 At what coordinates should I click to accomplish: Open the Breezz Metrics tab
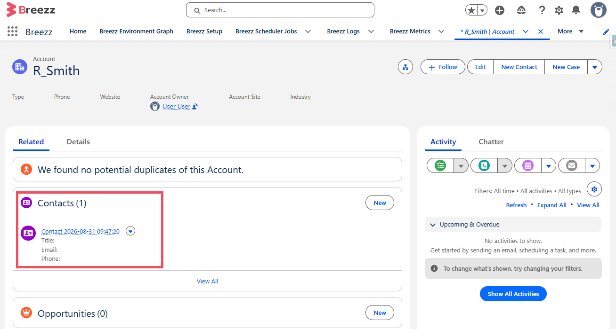(410, 31)
